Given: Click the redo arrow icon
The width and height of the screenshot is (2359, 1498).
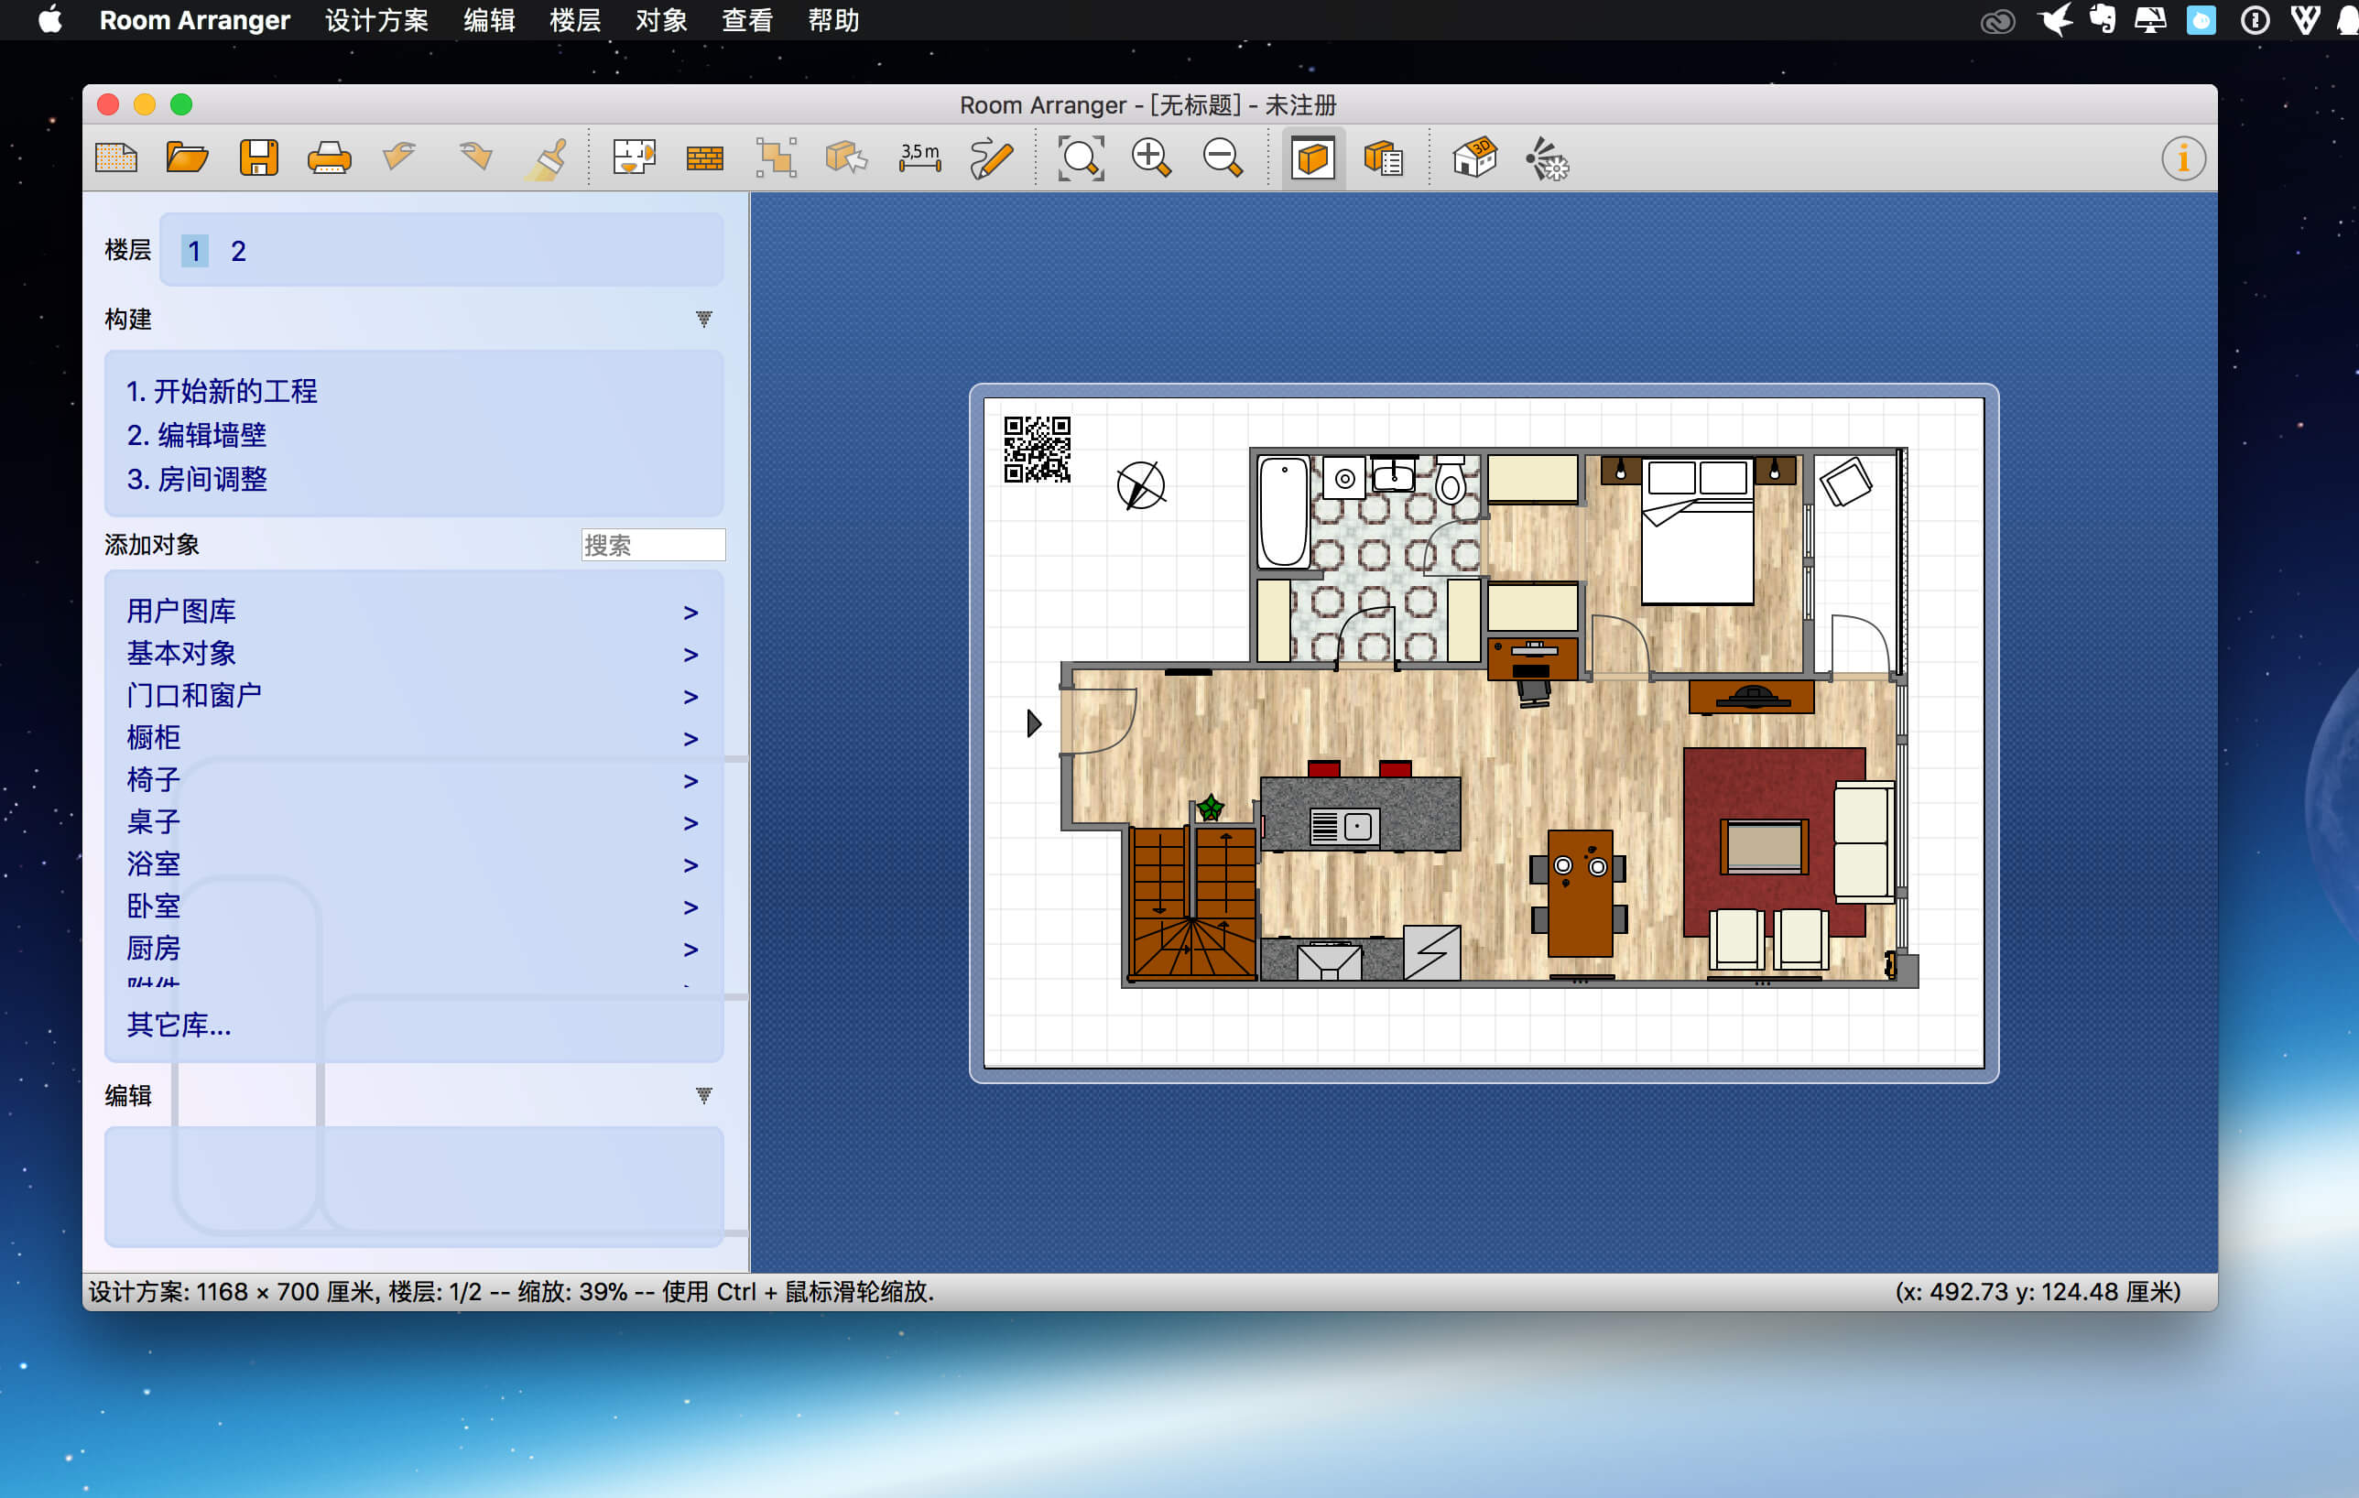Looking at the screenshot, I should point(475,157).
